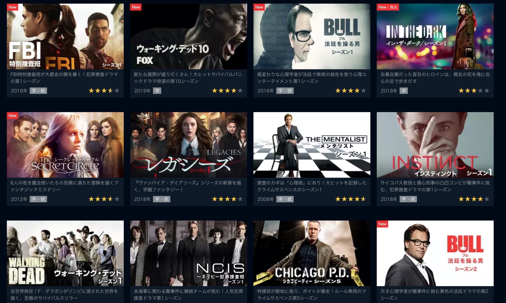Viewport: 506px width, 303px height.
Task: Click the 字・吹 tag under BULL シーズン1
Action: point(285,91)
